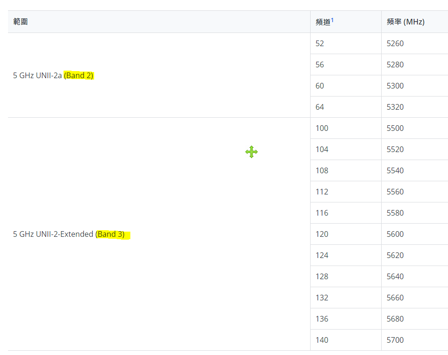The width and height of the screenshot is (448, 355).
Task: Click the 5 GHz UNII-2a (Band 2) cell
Action: point(159,75)
